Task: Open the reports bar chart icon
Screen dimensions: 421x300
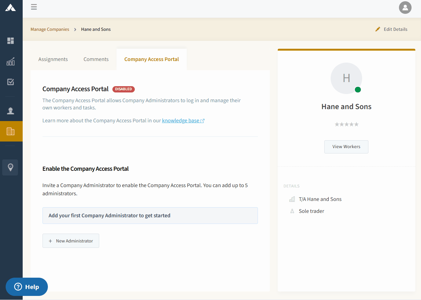Action: click(10, 61)
